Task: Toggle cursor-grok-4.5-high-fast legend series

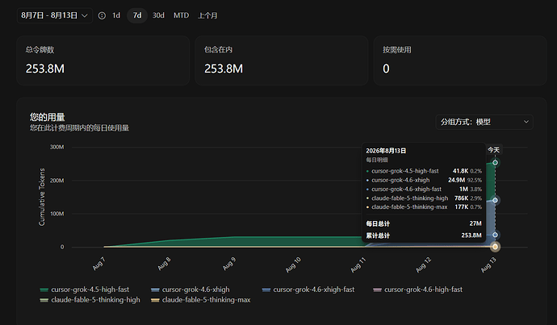Action: (85, 290)
